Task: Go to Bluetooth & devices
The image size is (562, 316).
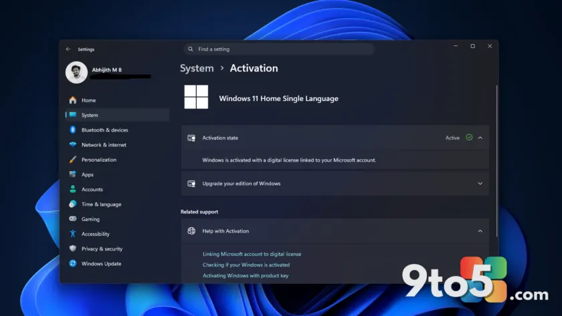Action: pyautogui.click(x=117, y=130)
